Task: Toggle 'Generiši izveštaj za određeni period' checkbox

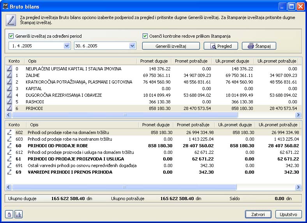Action: [11, 36]
